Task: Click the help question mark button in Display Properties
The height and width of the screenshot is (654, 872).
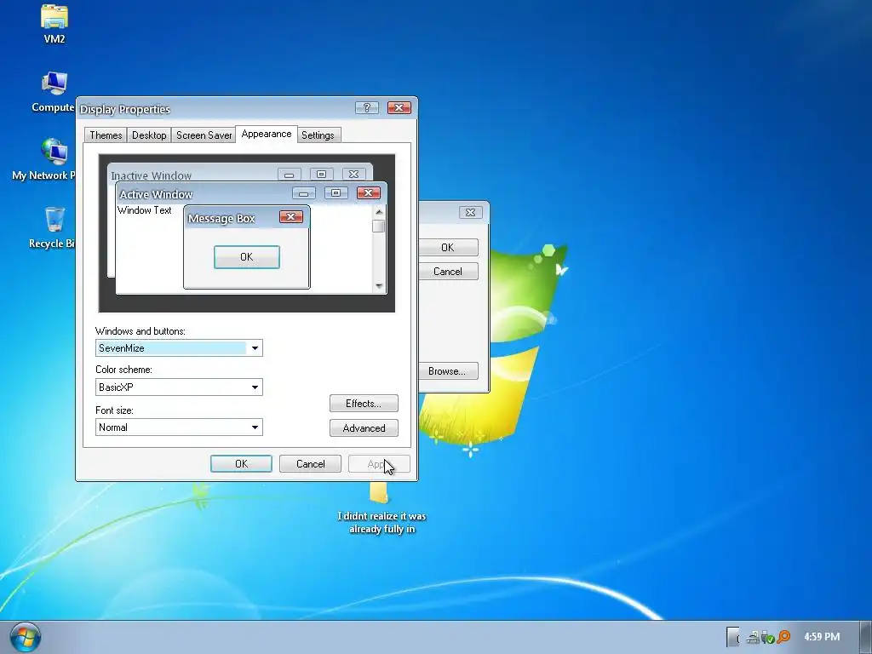Action: click(x=366, y=107)
